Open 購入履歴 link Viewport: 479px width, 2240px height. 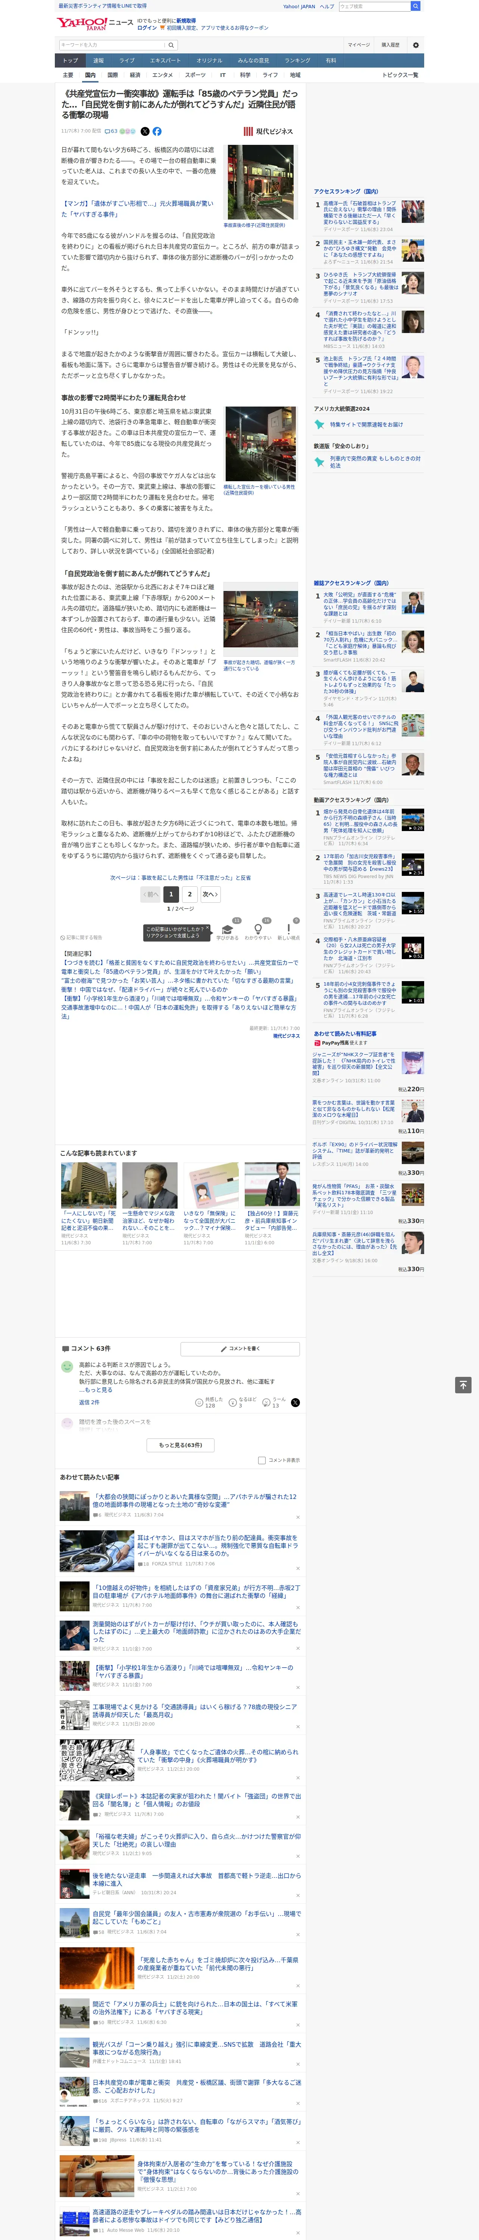click(x=390, y=44)
